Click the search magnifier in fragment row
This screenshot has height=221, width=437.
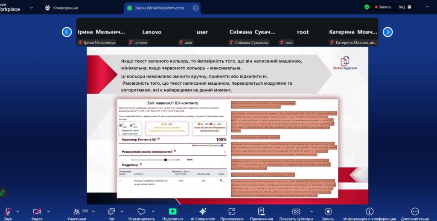[221, 181]
